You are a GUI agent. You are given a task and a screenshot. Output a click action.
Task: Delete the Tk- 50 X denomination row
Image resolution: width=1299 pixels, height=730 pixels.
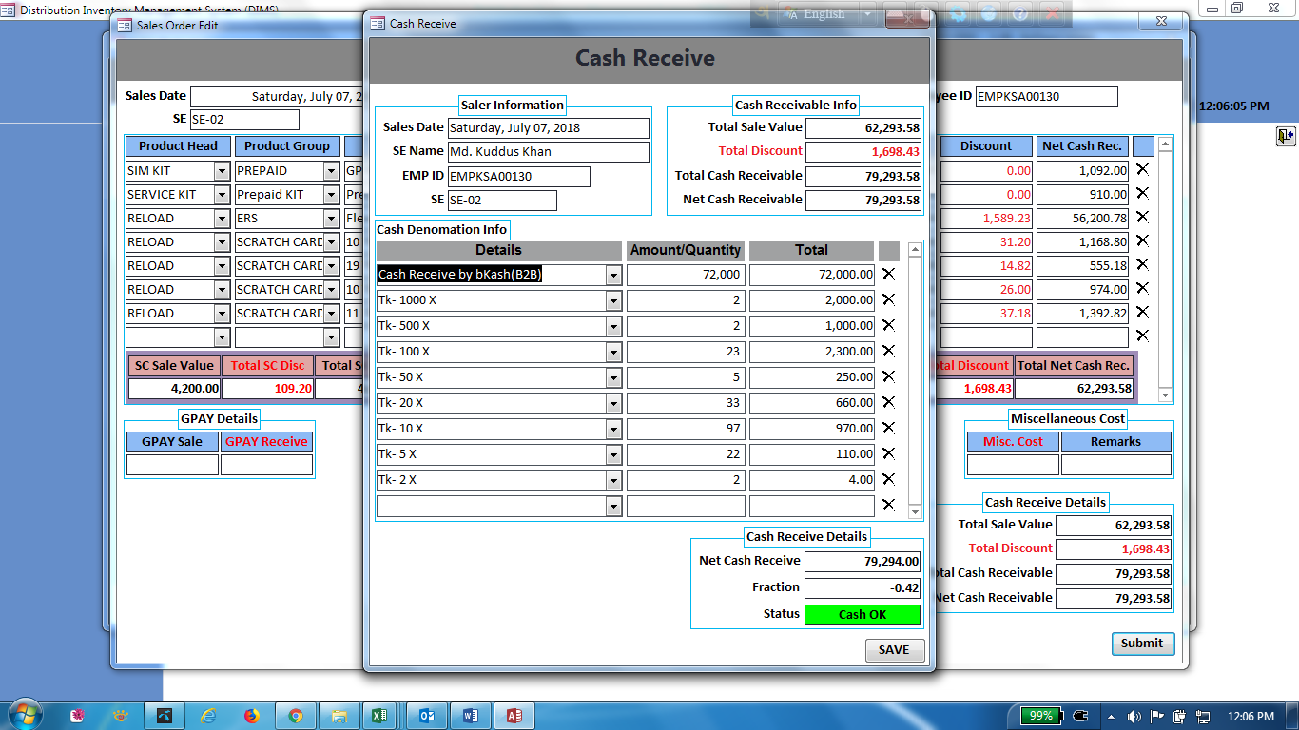(x=888, y=376)
